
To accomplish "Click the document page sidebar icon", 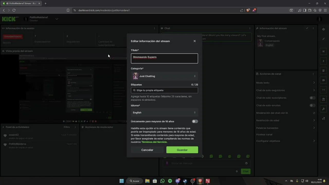I will [x=324, y=71].
